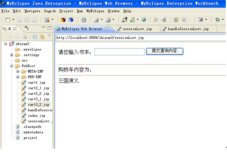Open the MyEclipse menu

coord(95,11)
